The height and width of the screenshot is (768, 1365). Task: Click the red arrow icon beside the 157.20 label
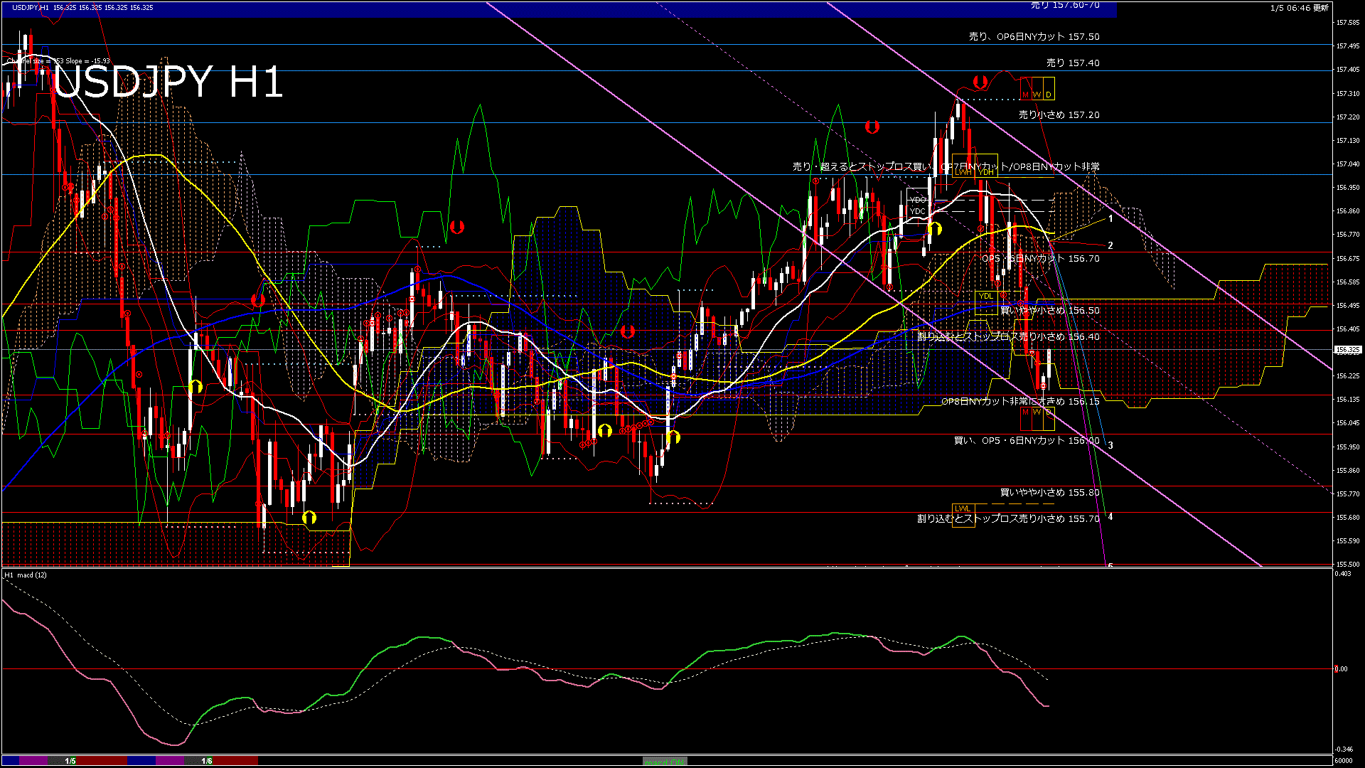point(871,127)
